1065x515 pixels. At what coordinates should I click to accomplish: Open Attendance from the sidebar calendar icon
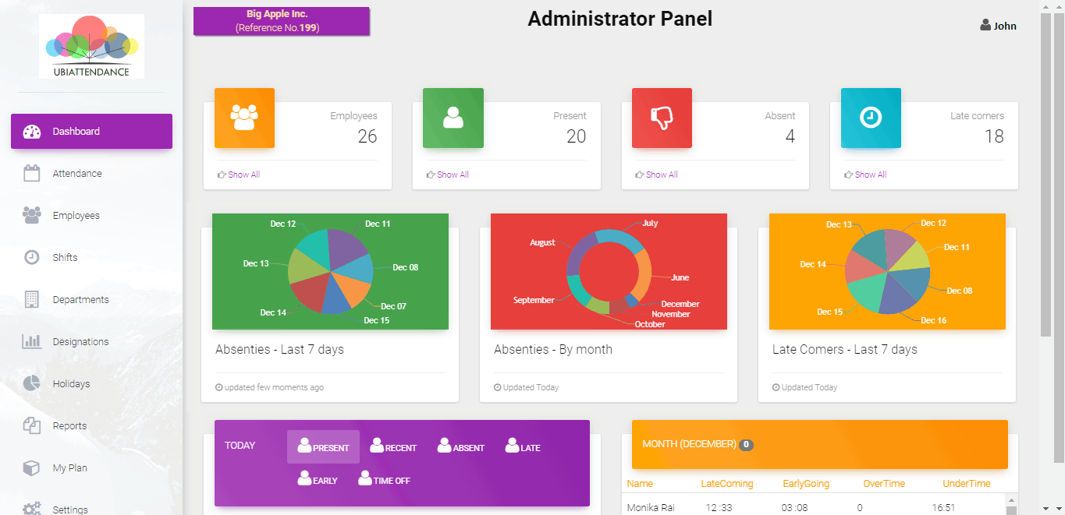pos(31,174)
